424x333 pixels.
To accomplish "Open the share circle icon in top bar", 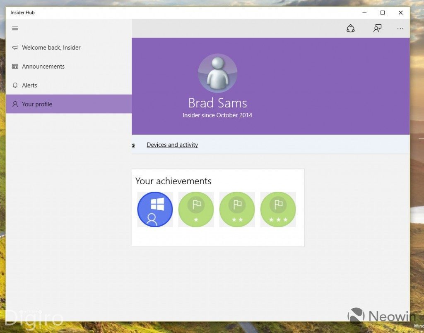I will coord(350,29).
